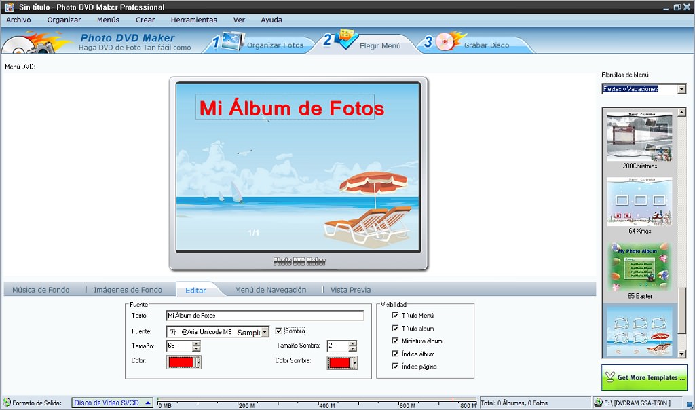
Task: Click the app icon in title bar
Action: (x=10, y=7)
